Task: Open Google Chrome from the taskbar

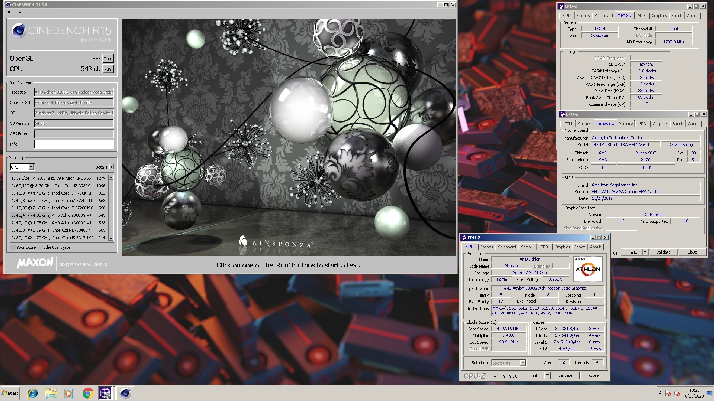Action: click(88, 393)
